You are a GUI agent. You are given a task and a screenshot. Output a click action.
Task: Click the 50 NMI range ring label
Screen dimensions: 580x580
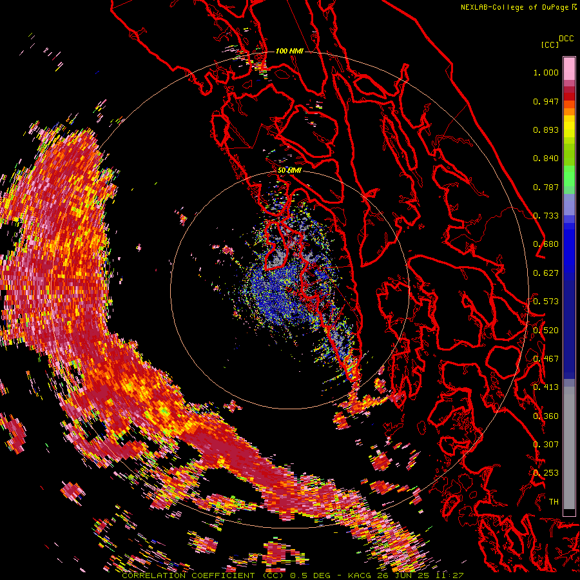pyautogui.click(x=289, y=170)
